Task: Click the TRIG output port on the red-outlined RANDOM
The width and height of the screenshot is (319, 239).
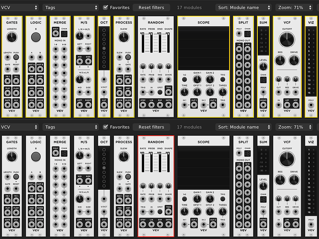Action: click(168, 212)
